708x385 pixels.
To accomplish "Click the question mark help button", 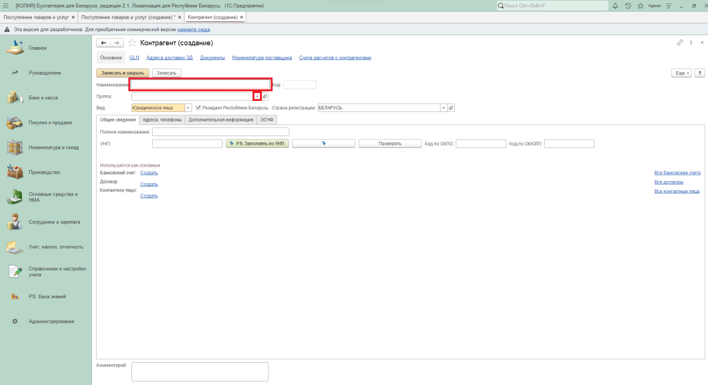I will pyautogui.click(x=699, y=73).
